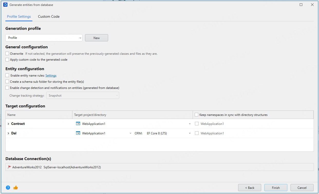Select the Profile Settings tab
The height and width of the screenshot is (194, 319).
click(19, 16)
